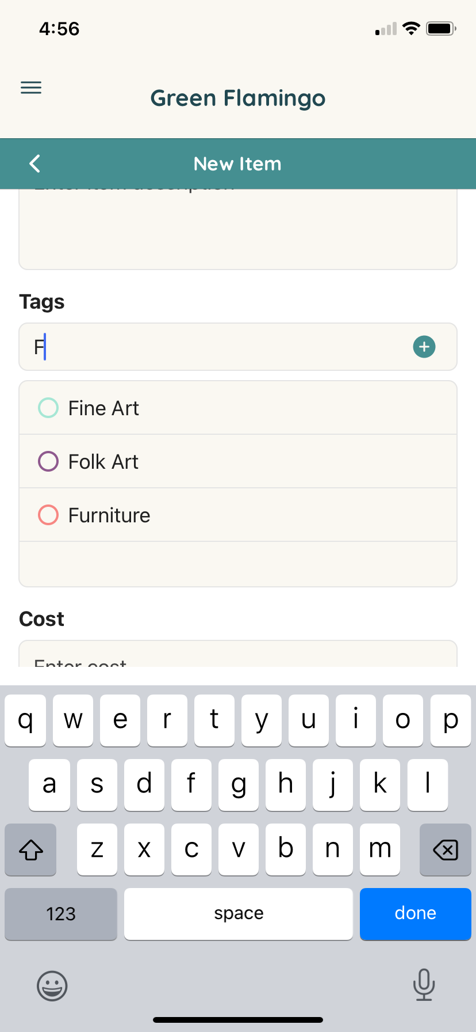Viewport: 476px width, 1032px height.
Task: Tap the letter m key
Action: click(x=380, y=849)
